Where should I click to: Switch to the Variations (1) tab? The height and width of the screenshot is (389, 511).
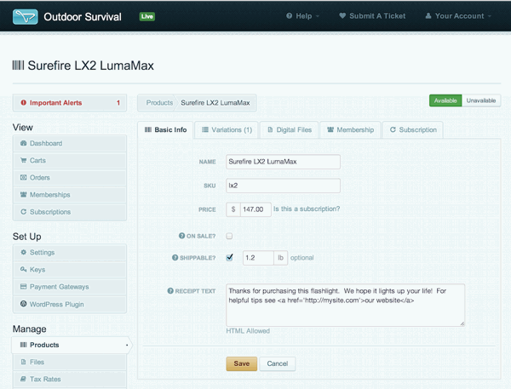click(227, 129)
